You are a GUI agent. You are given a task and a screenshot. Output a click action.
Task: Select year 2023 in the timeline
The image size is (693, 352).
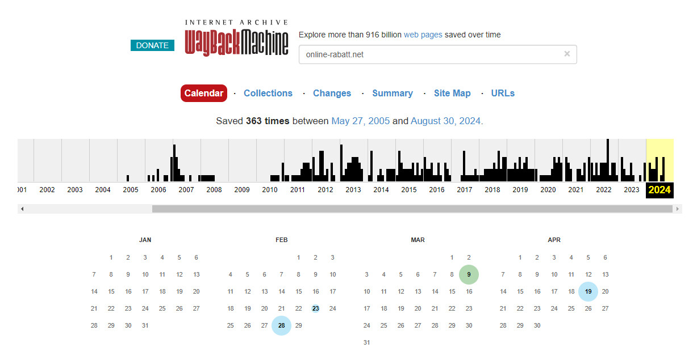click(x=632, y=190)
